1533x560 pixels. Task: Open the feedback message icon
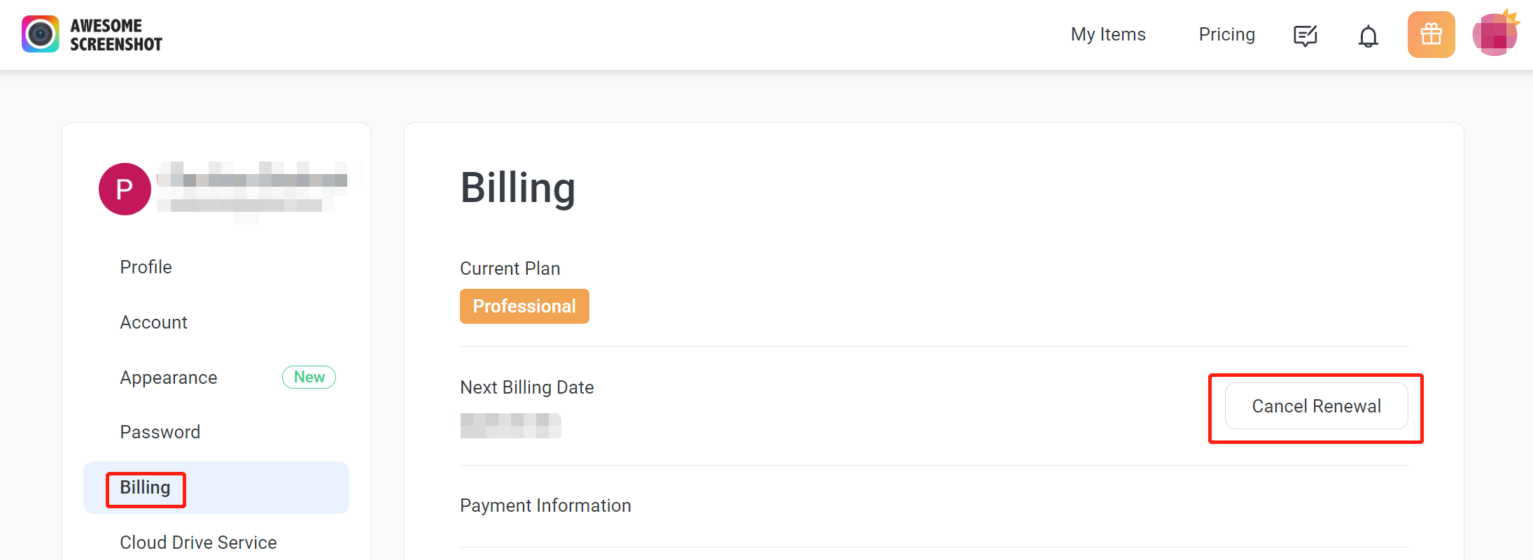pos(1305,35)
